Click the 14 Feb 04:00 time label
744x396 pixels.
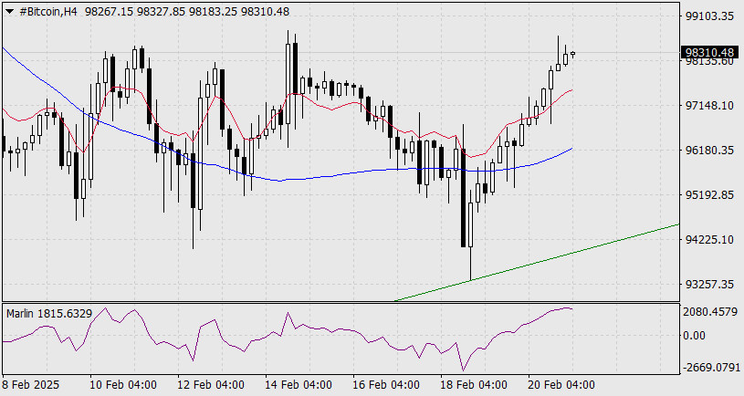pyautogui.click(x=298, y=384)
